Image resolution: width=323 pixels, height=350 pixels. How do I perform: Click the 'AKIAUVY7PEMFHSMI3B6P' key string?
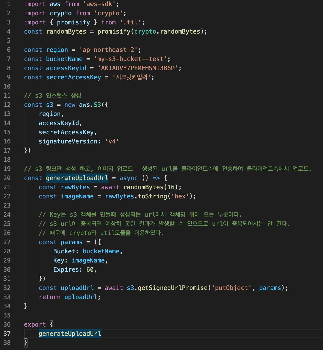[138, 68]
